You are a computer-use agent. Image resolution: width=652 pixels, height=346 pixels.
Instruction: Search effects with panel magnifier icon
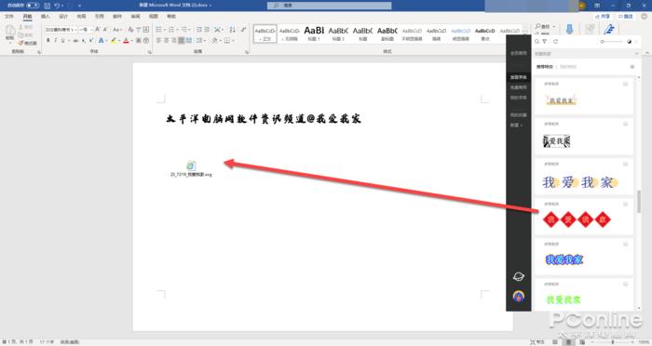[537, 42]
